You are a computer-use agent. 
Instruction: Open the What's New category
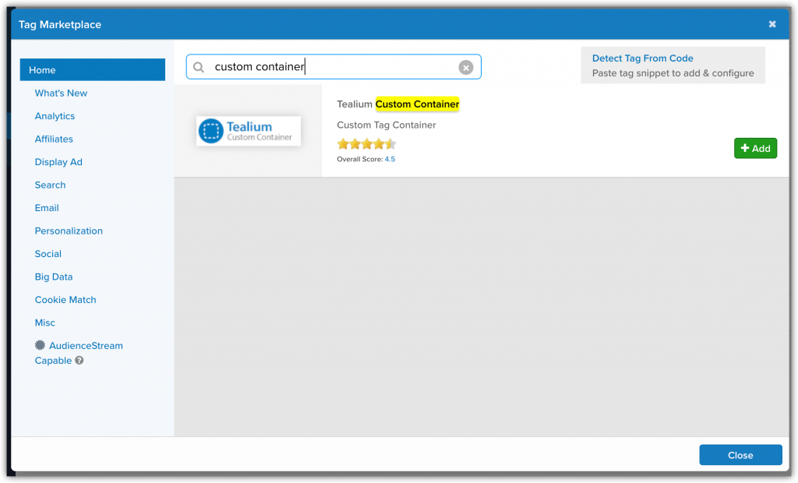click(x=61, y=93)
